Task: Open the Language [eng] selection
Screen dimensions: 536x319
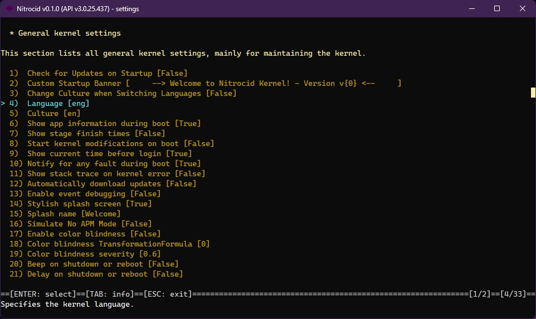Action: [x=58, y=104]
